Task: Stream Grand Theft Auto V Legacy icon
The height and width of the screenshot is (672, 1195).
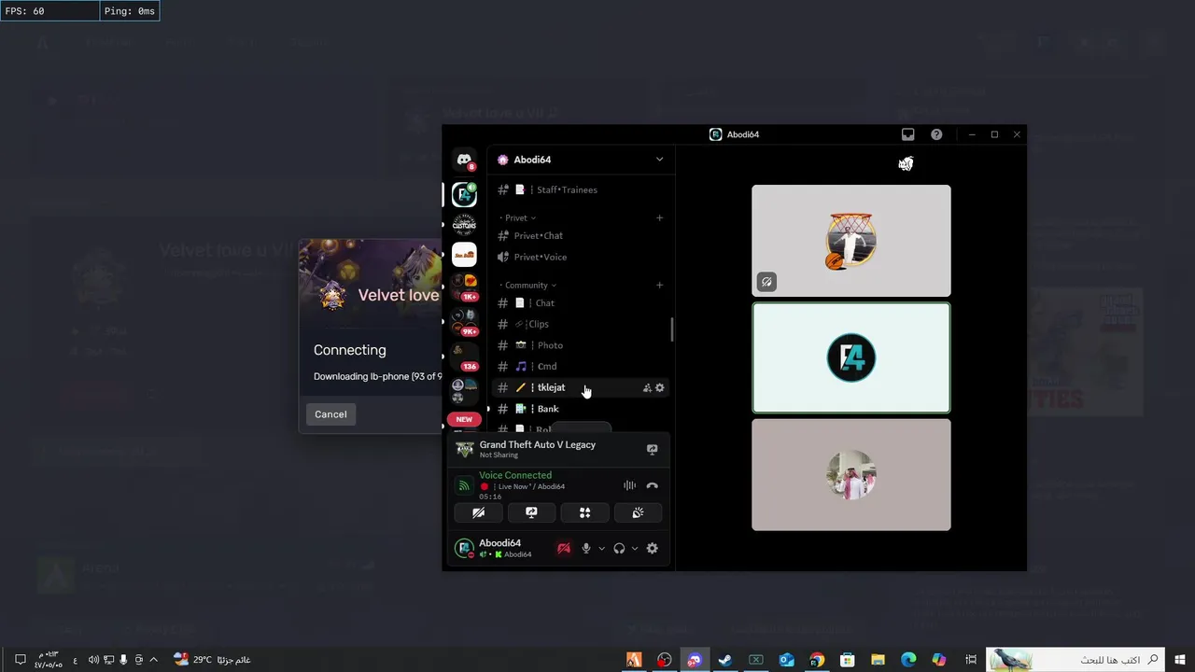Action: coord(652,450)
